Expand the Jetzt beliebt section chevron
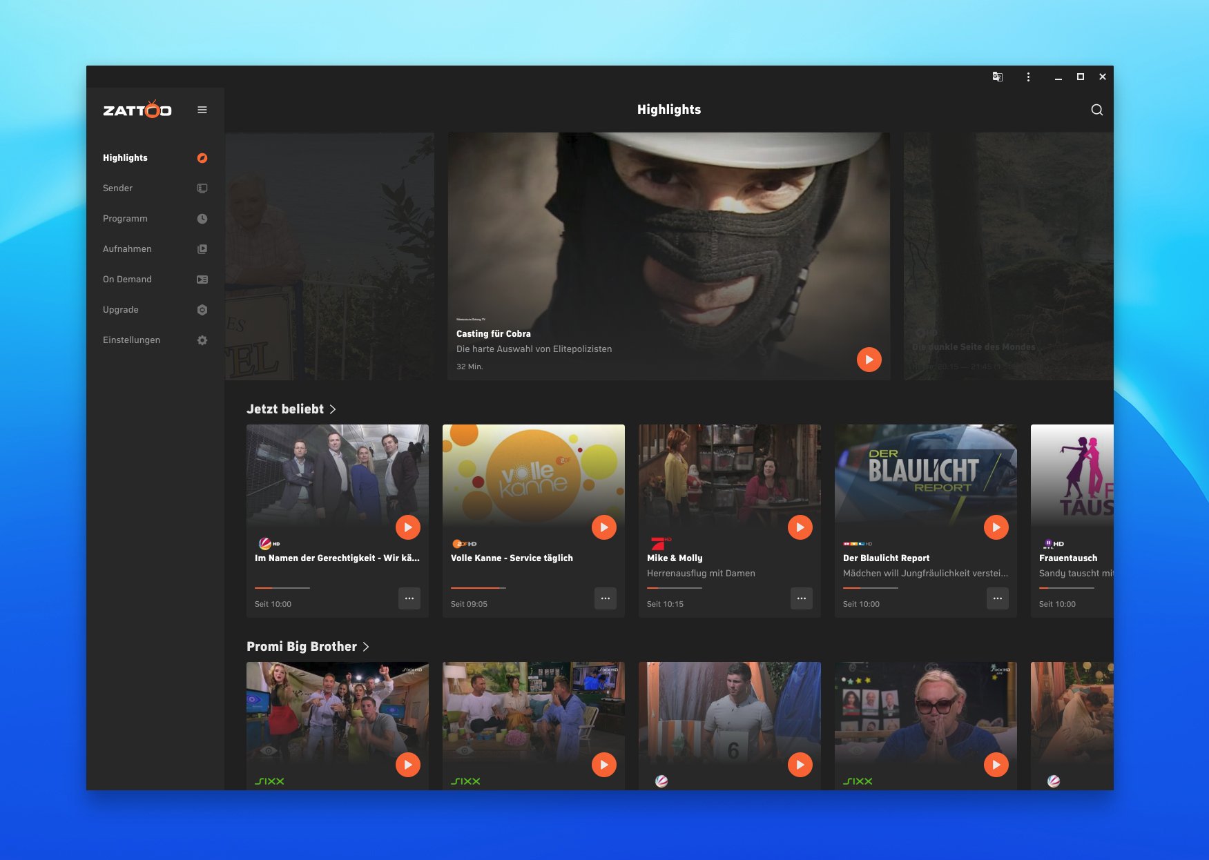Screen dimensions: 1209x860 [x=333, y=409]
